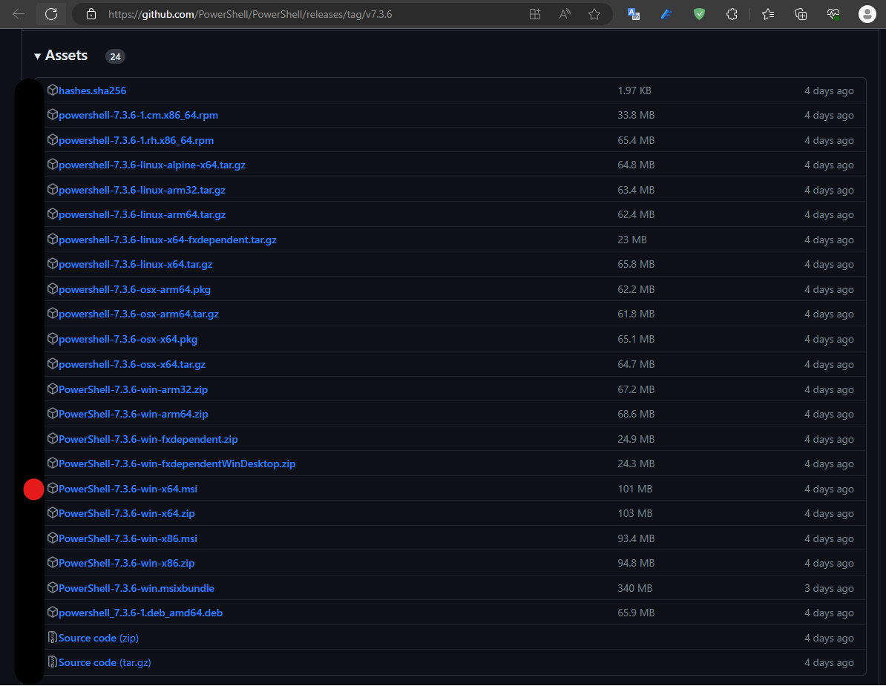The width and height of the screenshot is (886, 686).
Task: Download the osx-x64 tar.gz archive
Action: (131, 365)
